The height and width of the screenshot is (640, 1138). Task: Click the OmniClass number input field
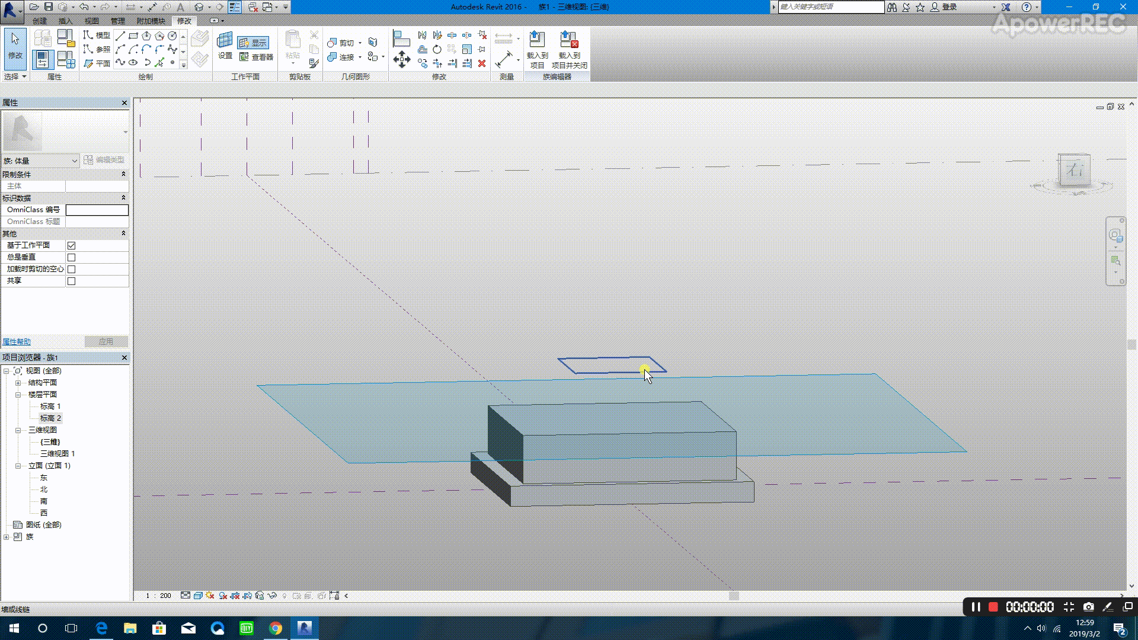tap(97, 210)
